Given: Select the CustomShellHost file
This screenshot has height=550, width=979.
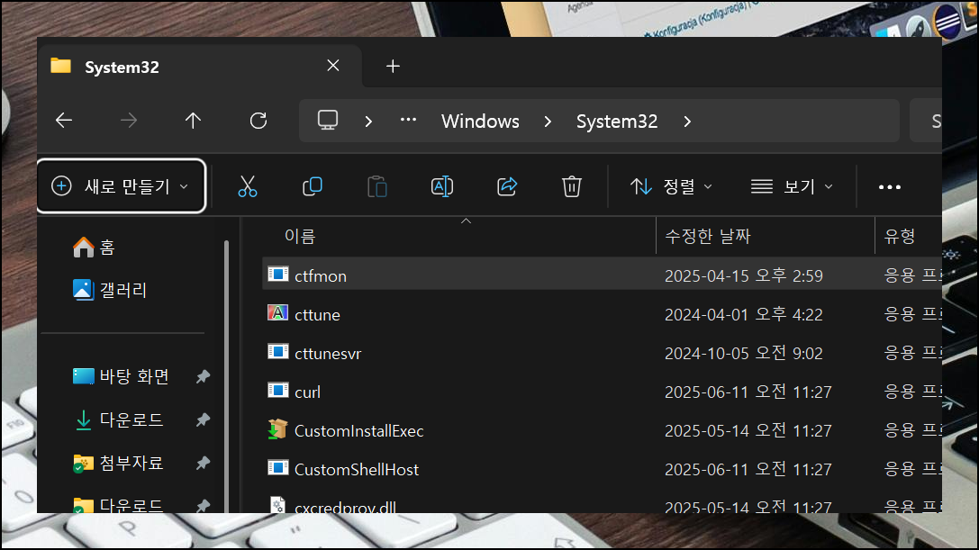Looking at the screenshot, I should tap(357, 470).
